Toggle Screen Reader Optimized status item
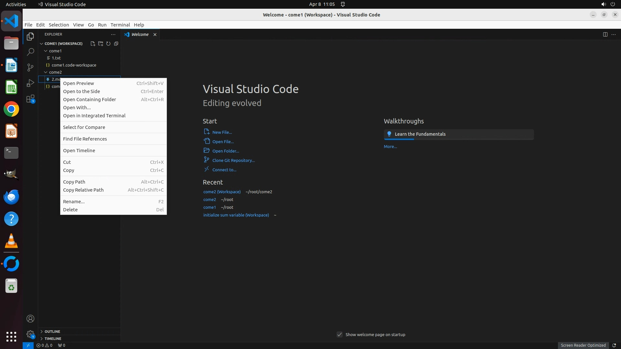 (583, 345)
